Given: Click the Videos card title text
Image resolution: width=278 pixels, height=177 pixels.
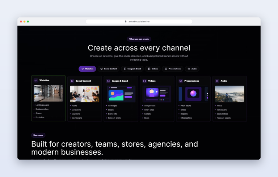Looking at the screenshot, I should pyautogui.click(x=152, y=81).
